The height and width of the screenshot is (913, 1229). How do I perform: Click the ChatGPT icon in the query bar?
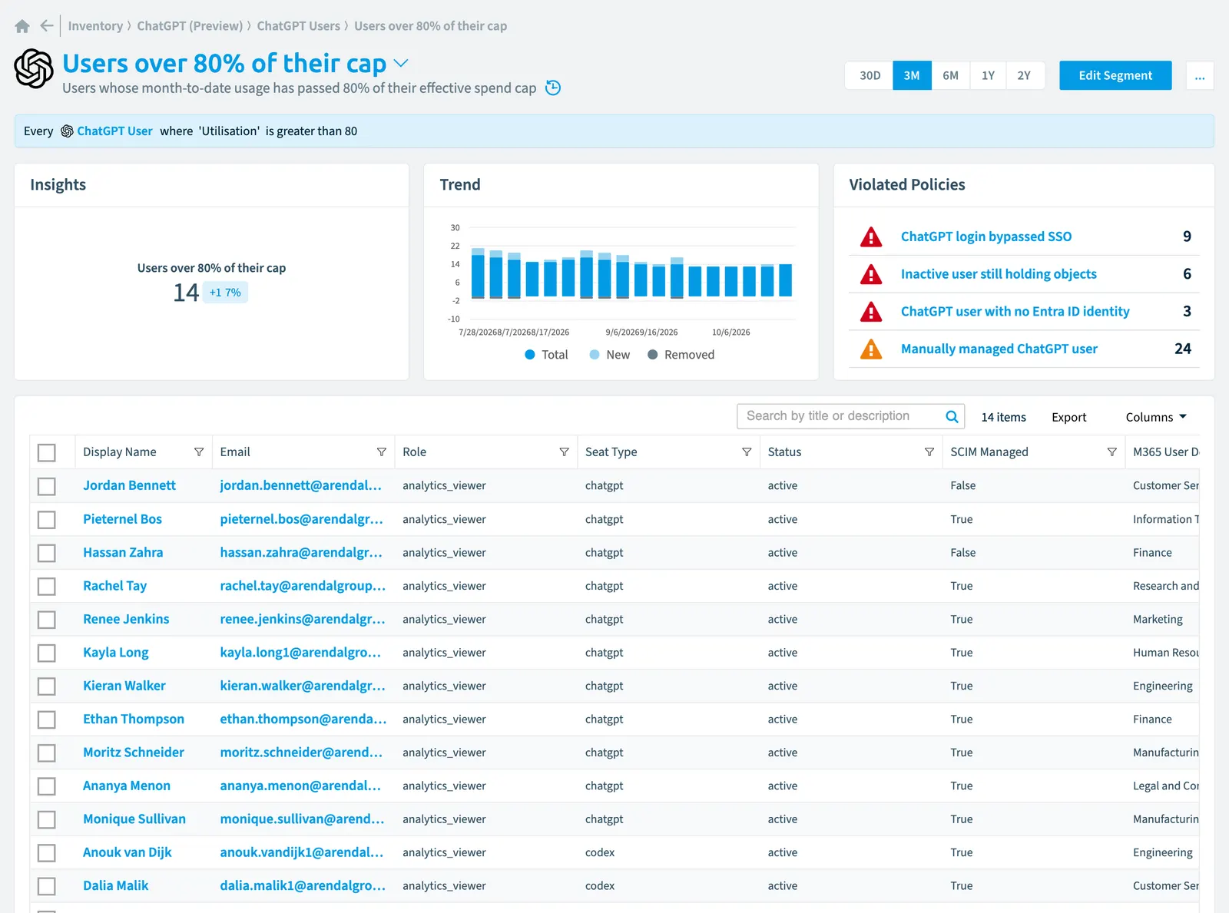[67, 131]
